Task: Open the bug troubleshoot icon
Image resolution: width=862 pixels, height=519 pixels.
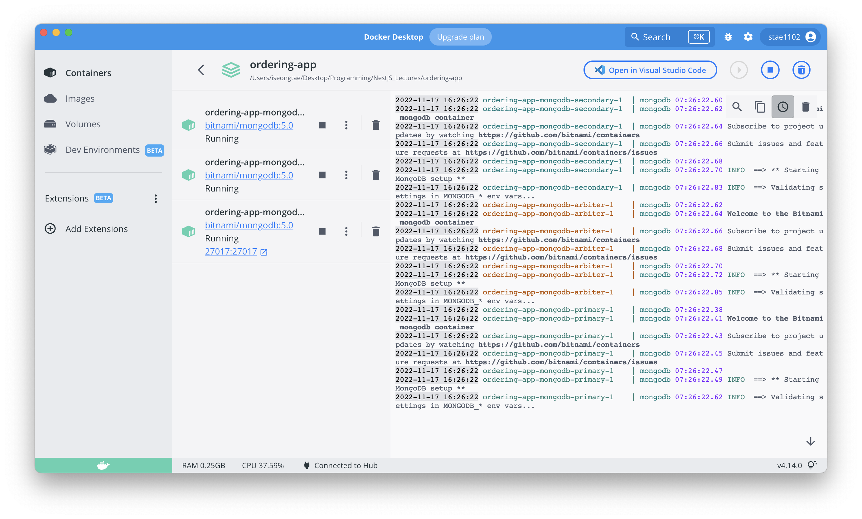Action: click(728, 37)
